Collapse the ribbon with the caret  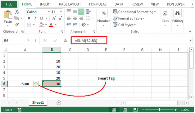190,32
